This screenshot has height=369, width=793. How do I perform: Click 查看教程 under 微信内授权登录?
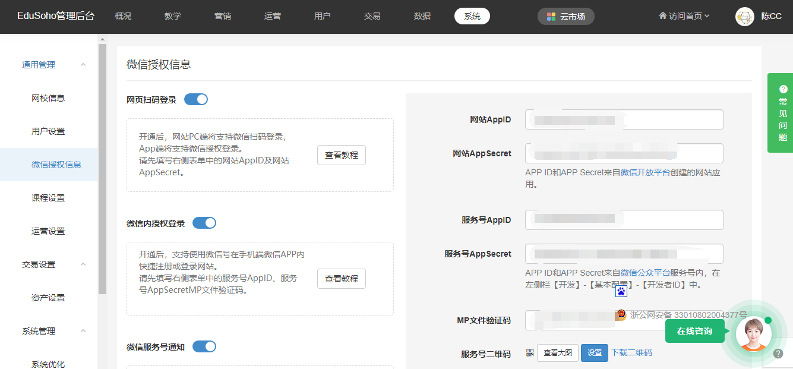[342, 279]
